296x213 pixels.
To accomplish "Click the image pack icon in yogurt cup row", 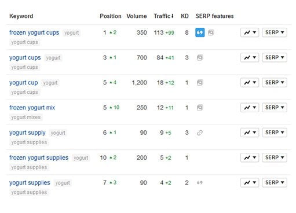I will pos(200,83).
